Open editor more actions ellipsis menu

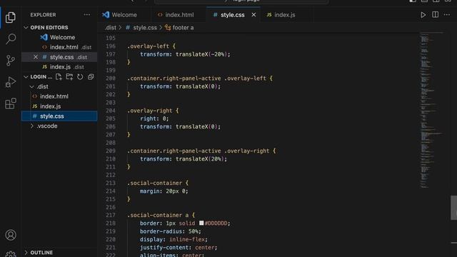click(447, 14)
